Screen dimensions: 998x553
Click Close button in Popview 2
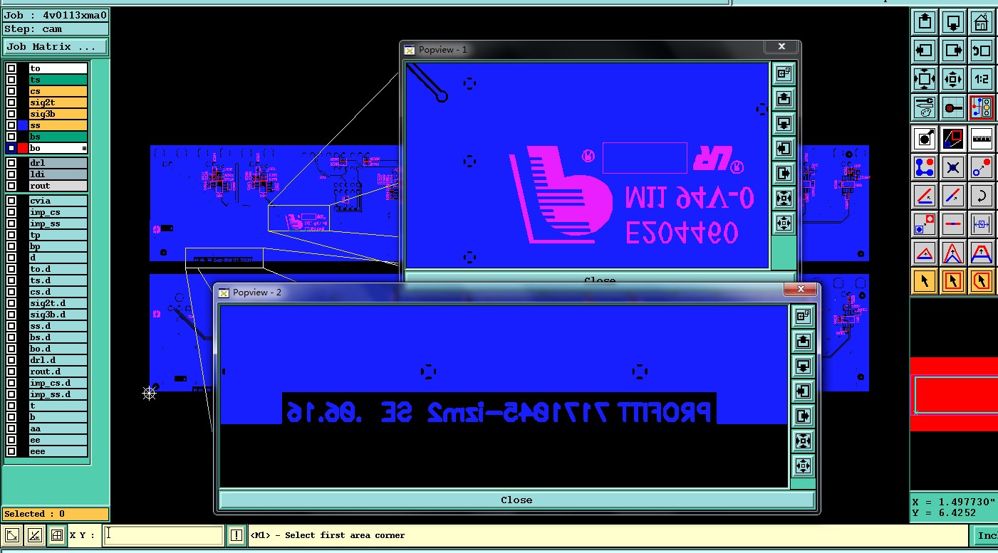tap(516, 500)
